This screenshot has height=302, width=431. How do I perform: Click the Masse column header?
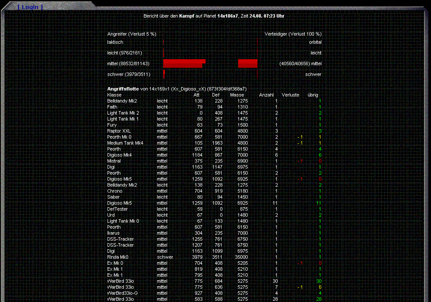[237, 95]
